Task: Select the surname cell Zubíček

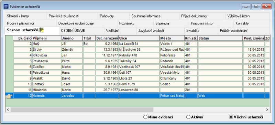Action: pyautogui.click(x=46, y=67)
